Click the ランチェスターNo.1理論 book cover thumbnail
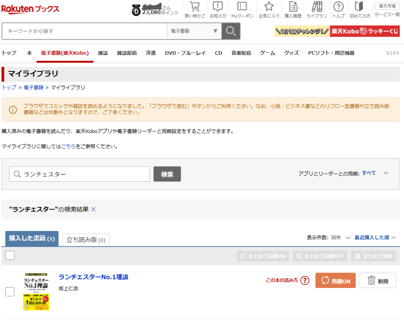The height and width of the screenshot is (321, 404). (x=36, y=292)
